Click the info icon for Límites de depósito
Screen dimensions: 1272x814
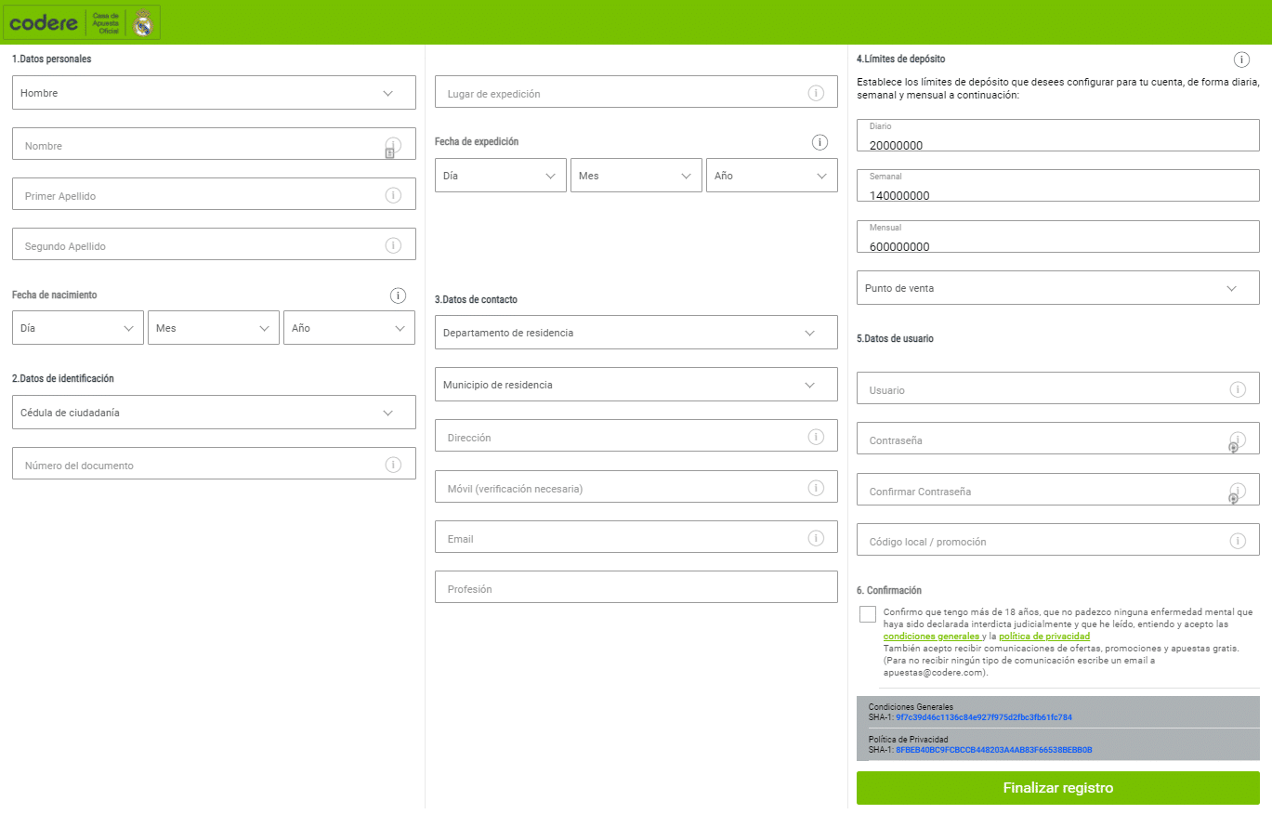click(x=1241, y=59)
